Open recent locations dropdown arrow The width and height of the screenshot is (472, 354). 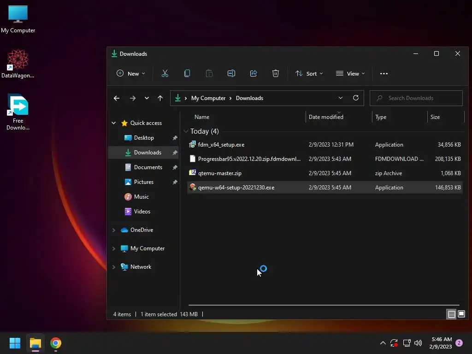(147, 98)
